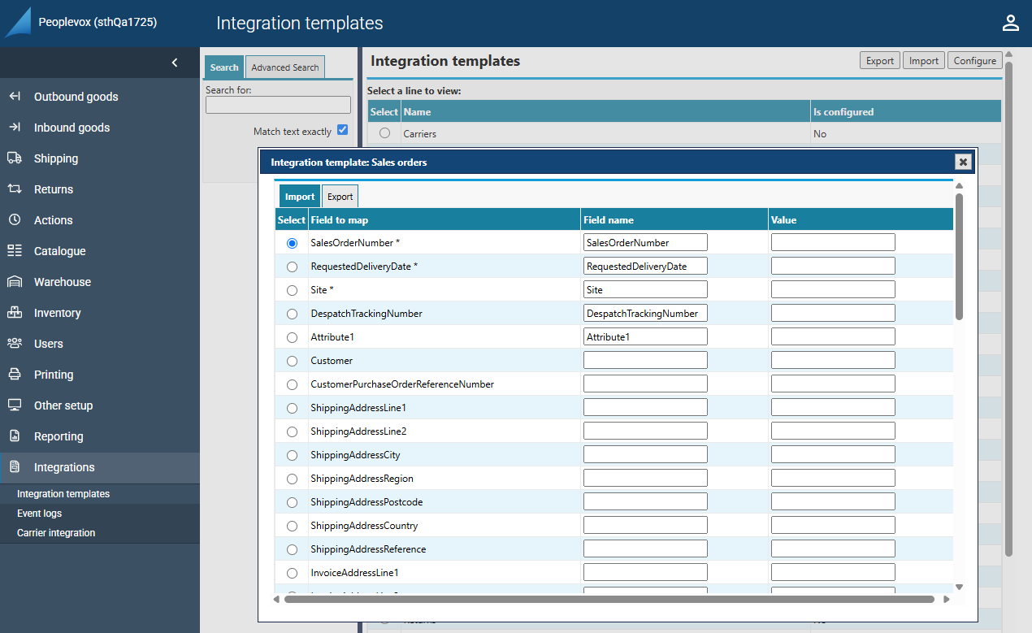
Task: Select the Carriers row radio button
Action: pos(384,133)
